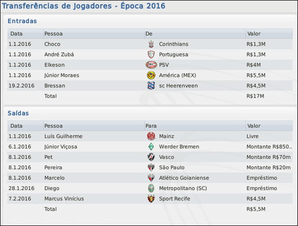Image resolution: width=298 pixels, height=226 pixels.
Task: Click the Sport Recife club crest
Action: click(x=151, y=199)
